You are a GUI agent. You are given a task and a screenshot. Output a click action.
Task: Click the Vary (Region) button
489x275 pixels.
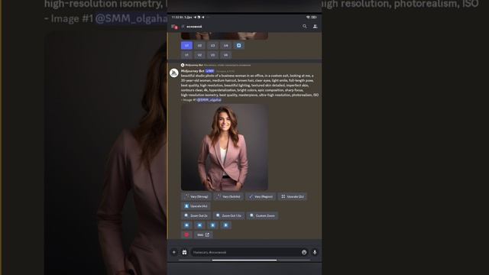(261, 197)
